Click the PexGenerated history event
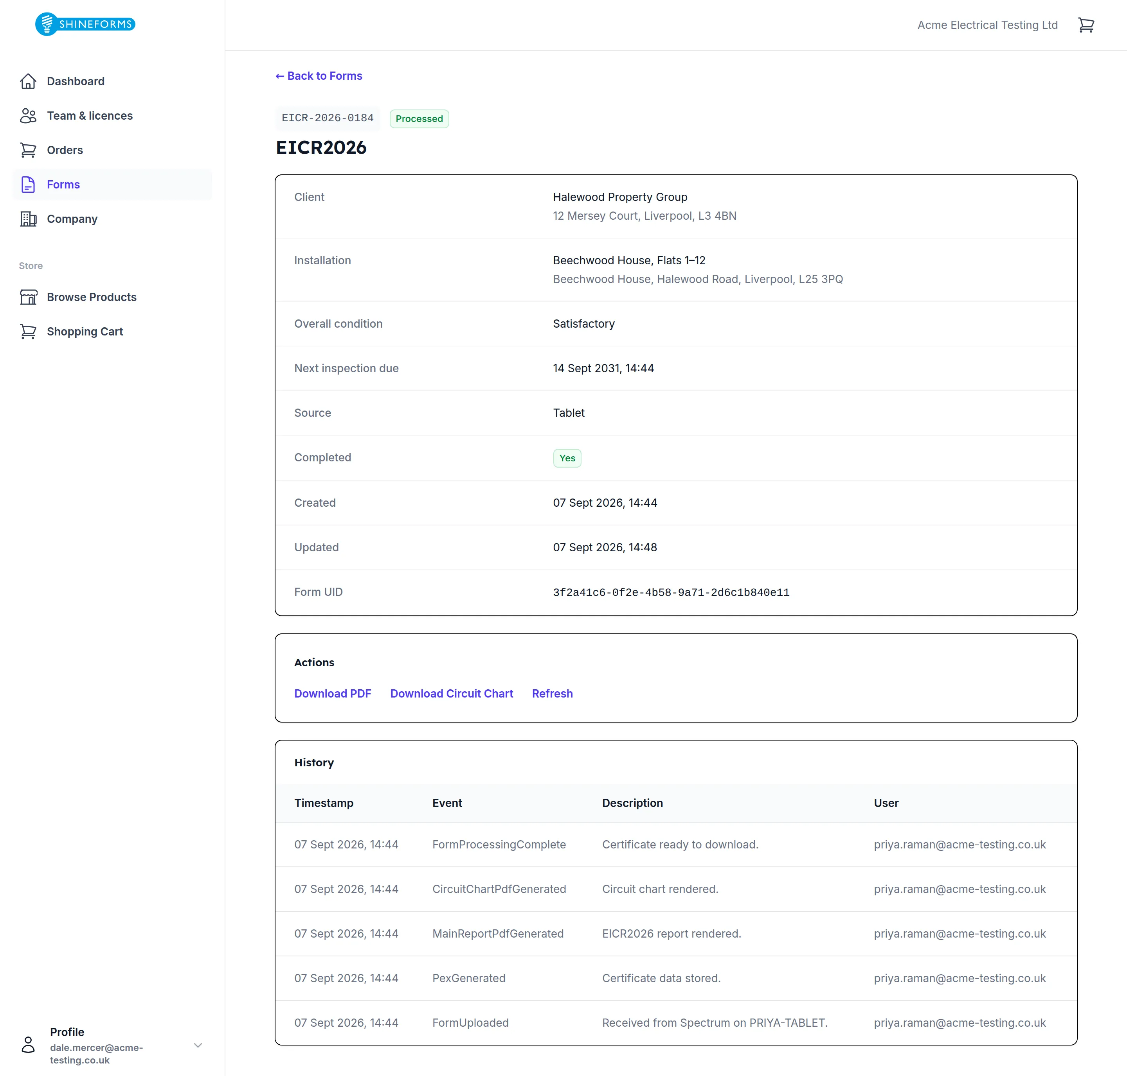This screenshot has height=1076, width=1127. click(468, 979)
